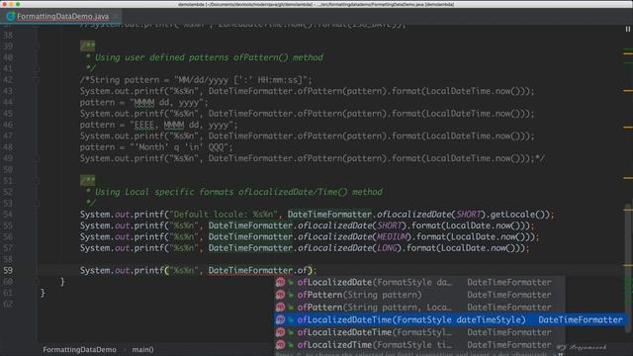Click the method icon beside ofLocalizedDate(FormatStyle da…
The image size is (633, 356).
[x=280, y=282]
